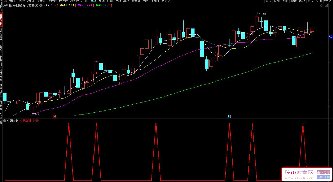Click the 深圳能源(日线 等比前复权) title

[21, 5]
